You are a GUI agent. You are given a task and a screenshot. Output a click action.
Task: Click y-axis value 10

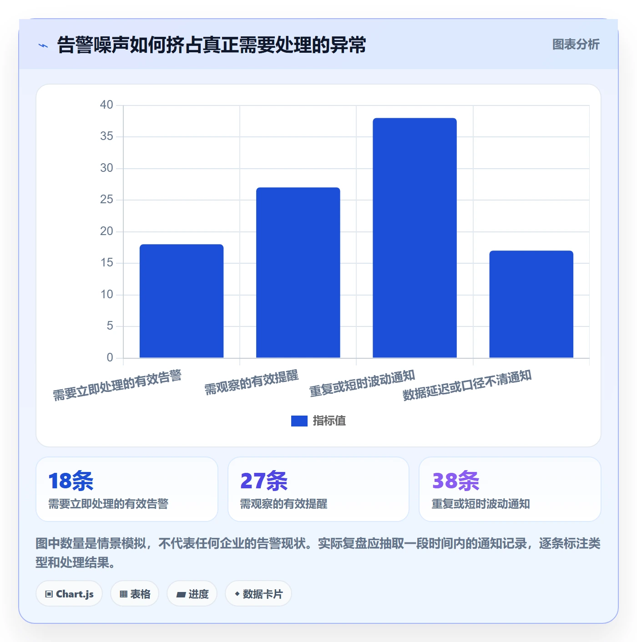click(106, 295)
